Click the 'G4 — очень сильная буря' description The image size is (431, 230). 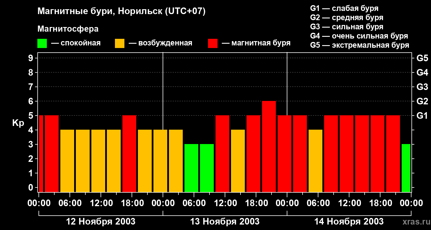(359, 36)
